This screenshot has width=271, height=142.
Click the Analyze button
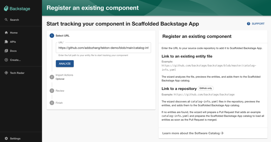65,63
